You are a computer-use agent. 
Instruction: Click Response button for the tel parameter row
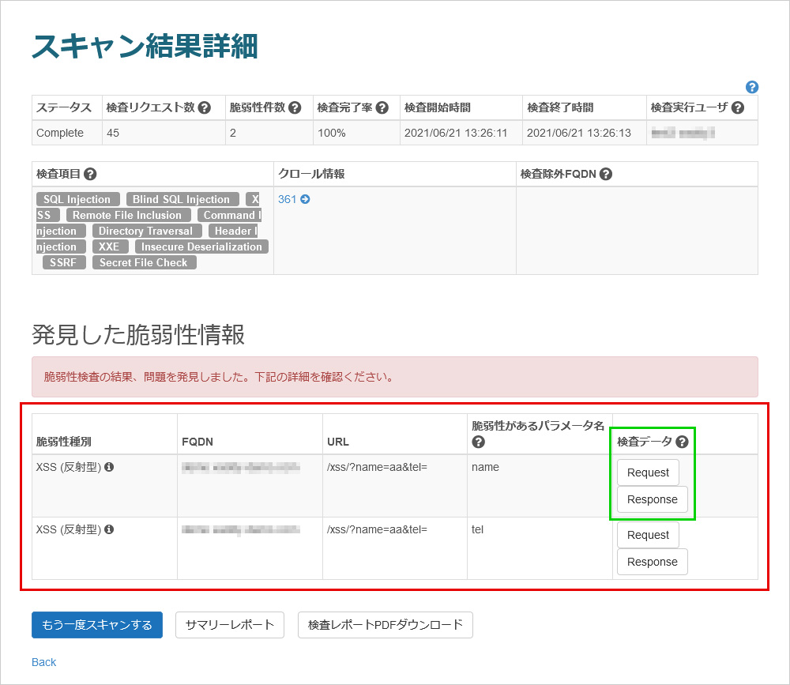[x=652, y=562]
